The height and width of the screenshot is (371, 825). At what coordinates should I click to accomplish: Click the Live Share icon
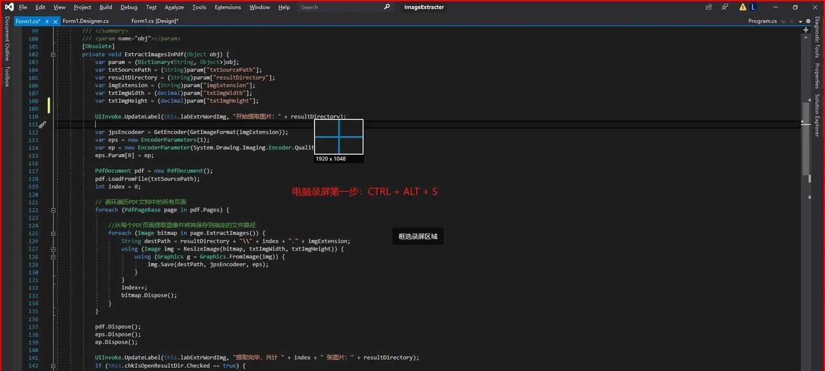708,7
